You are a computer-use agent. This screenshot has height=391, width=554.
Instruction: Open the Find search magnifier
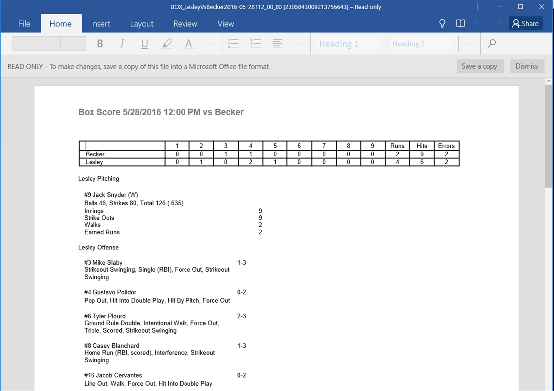(x=491, y=44)
